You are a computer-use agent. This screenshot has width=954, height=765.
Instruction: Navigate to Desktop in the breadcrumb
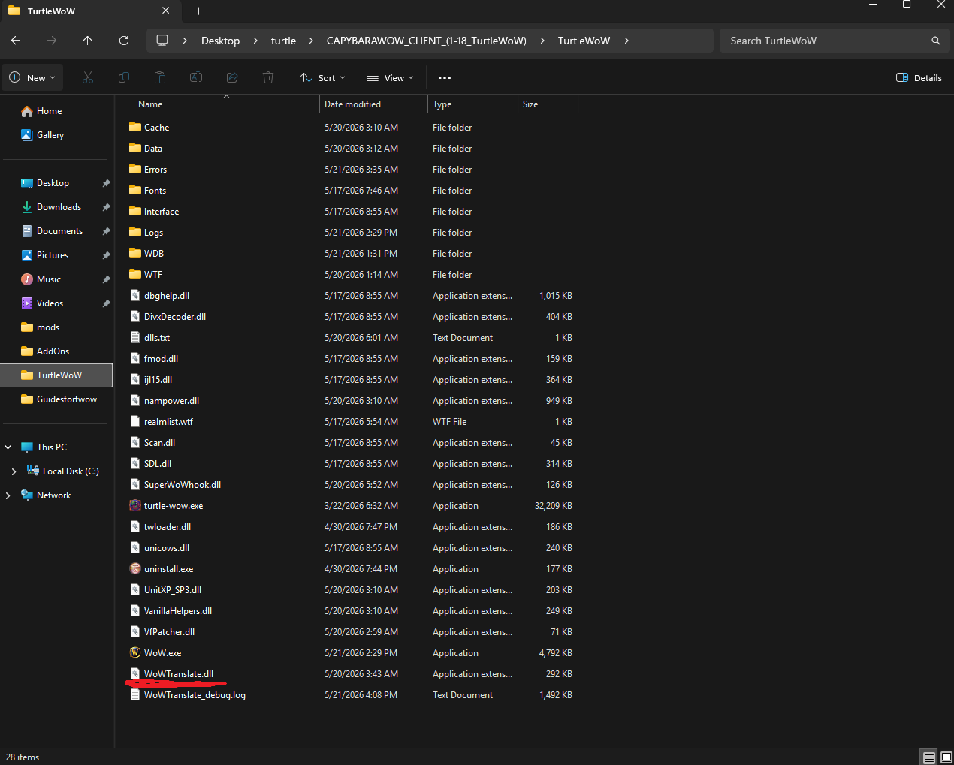[x=220, y=41]
